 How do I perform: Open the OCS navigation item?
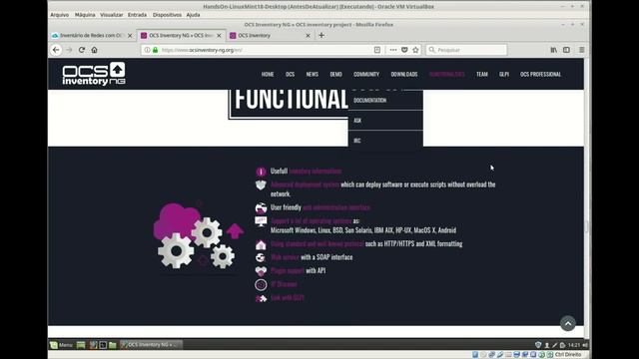(290, 74)
